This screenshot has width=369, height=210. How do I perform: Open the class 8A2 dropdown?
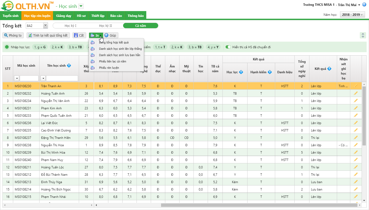(x=45, y=26)
